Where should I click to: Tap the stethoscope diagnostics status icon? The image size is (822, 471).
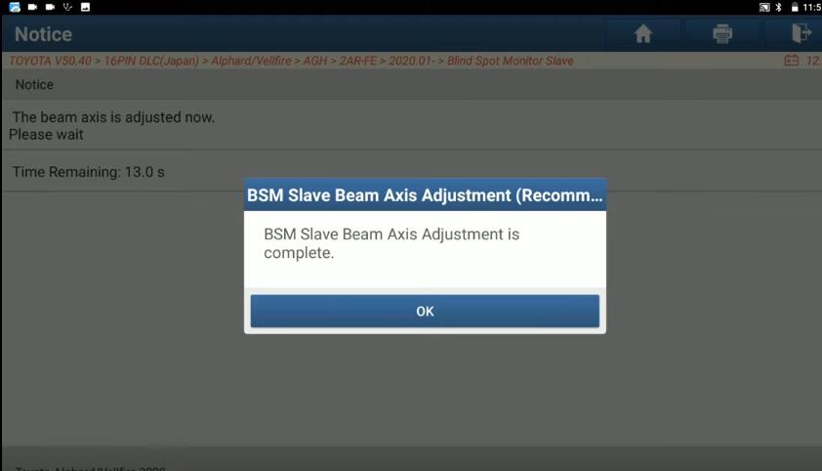coord(67,7)
